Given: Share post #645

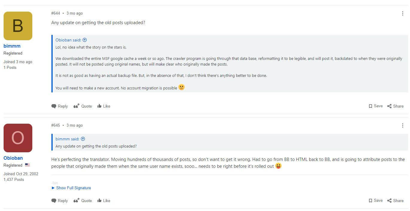Looking at the screenshot, I should pyautogui.click(x=395, y=201).
